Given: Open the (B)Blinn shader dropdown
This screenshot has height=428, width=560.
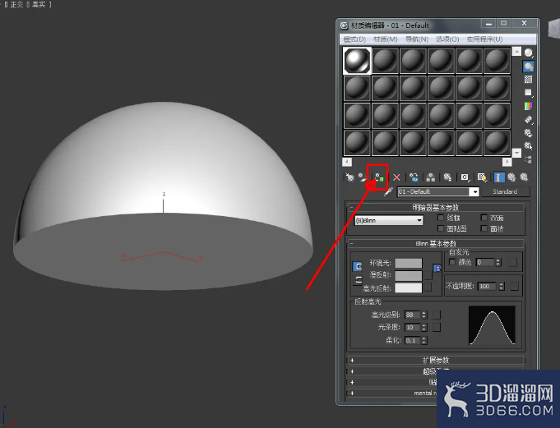Looking at the screenshot, I should (x=389, y=220).
